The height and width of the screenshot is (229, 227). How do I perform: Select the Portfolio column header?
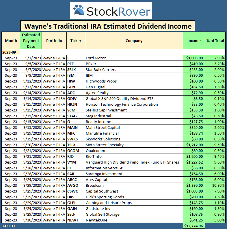point(54,41)
